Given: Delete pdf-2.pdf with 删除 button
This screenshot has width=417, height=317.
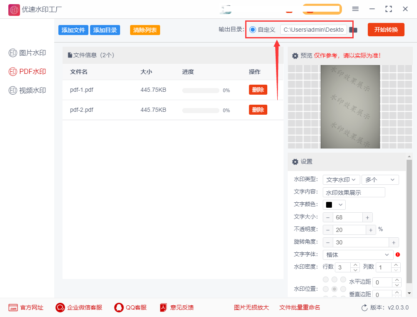Looking at the screenshot, I should tap(258, 110).
